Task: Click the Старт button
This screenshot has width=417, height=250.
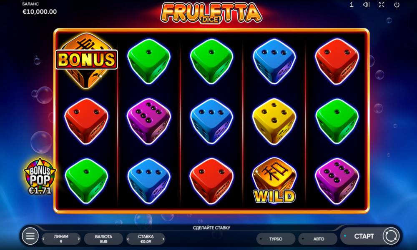Action: (x=364, y=236)
